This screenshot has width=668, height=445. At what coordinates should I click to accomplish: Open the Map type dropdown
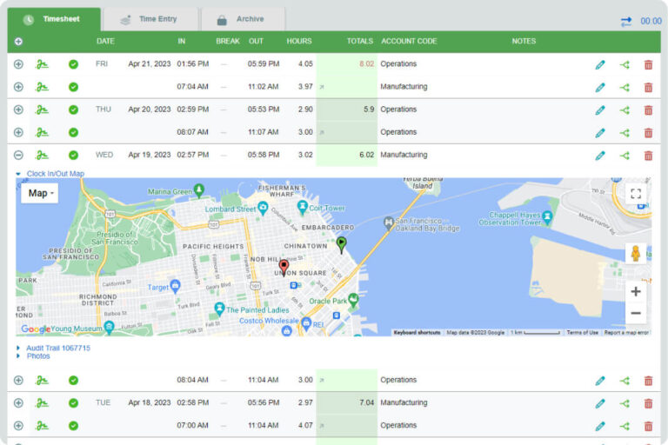[40, 193]
